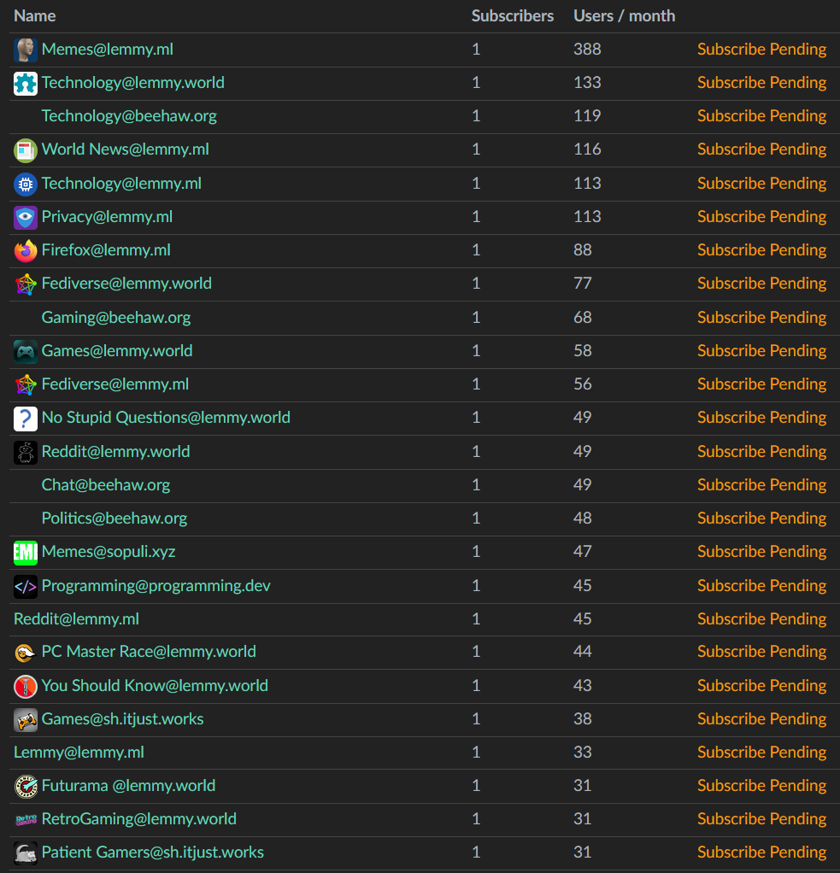Click Subscribe Pending for Memes@lemmy.ml

(761, 49)
